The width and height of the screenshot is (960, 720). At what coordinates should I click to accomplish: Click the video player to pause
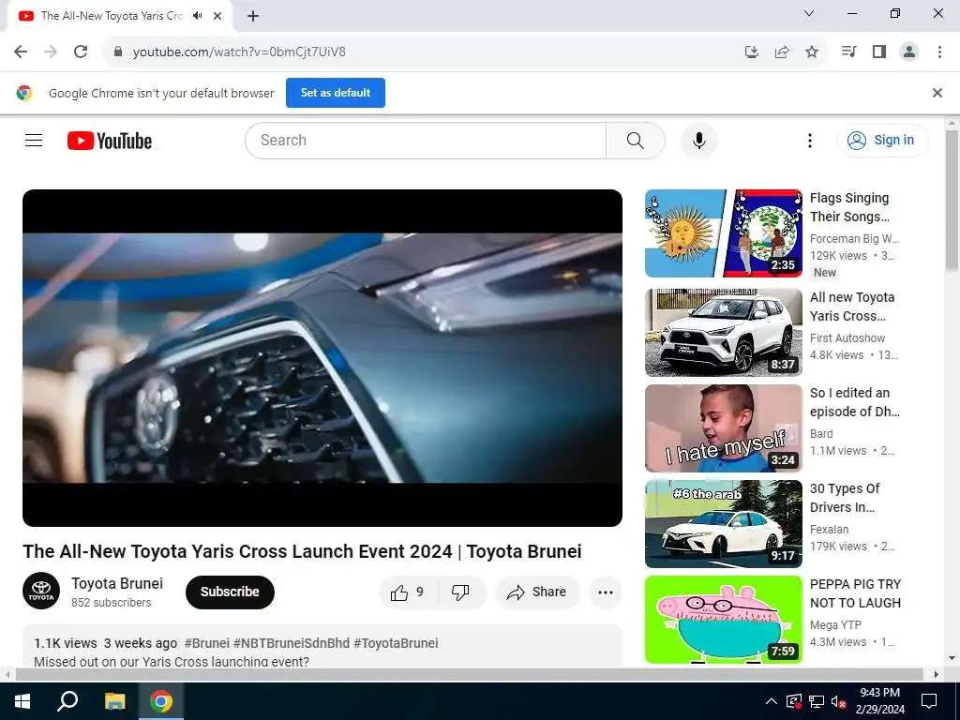[322, 357]
